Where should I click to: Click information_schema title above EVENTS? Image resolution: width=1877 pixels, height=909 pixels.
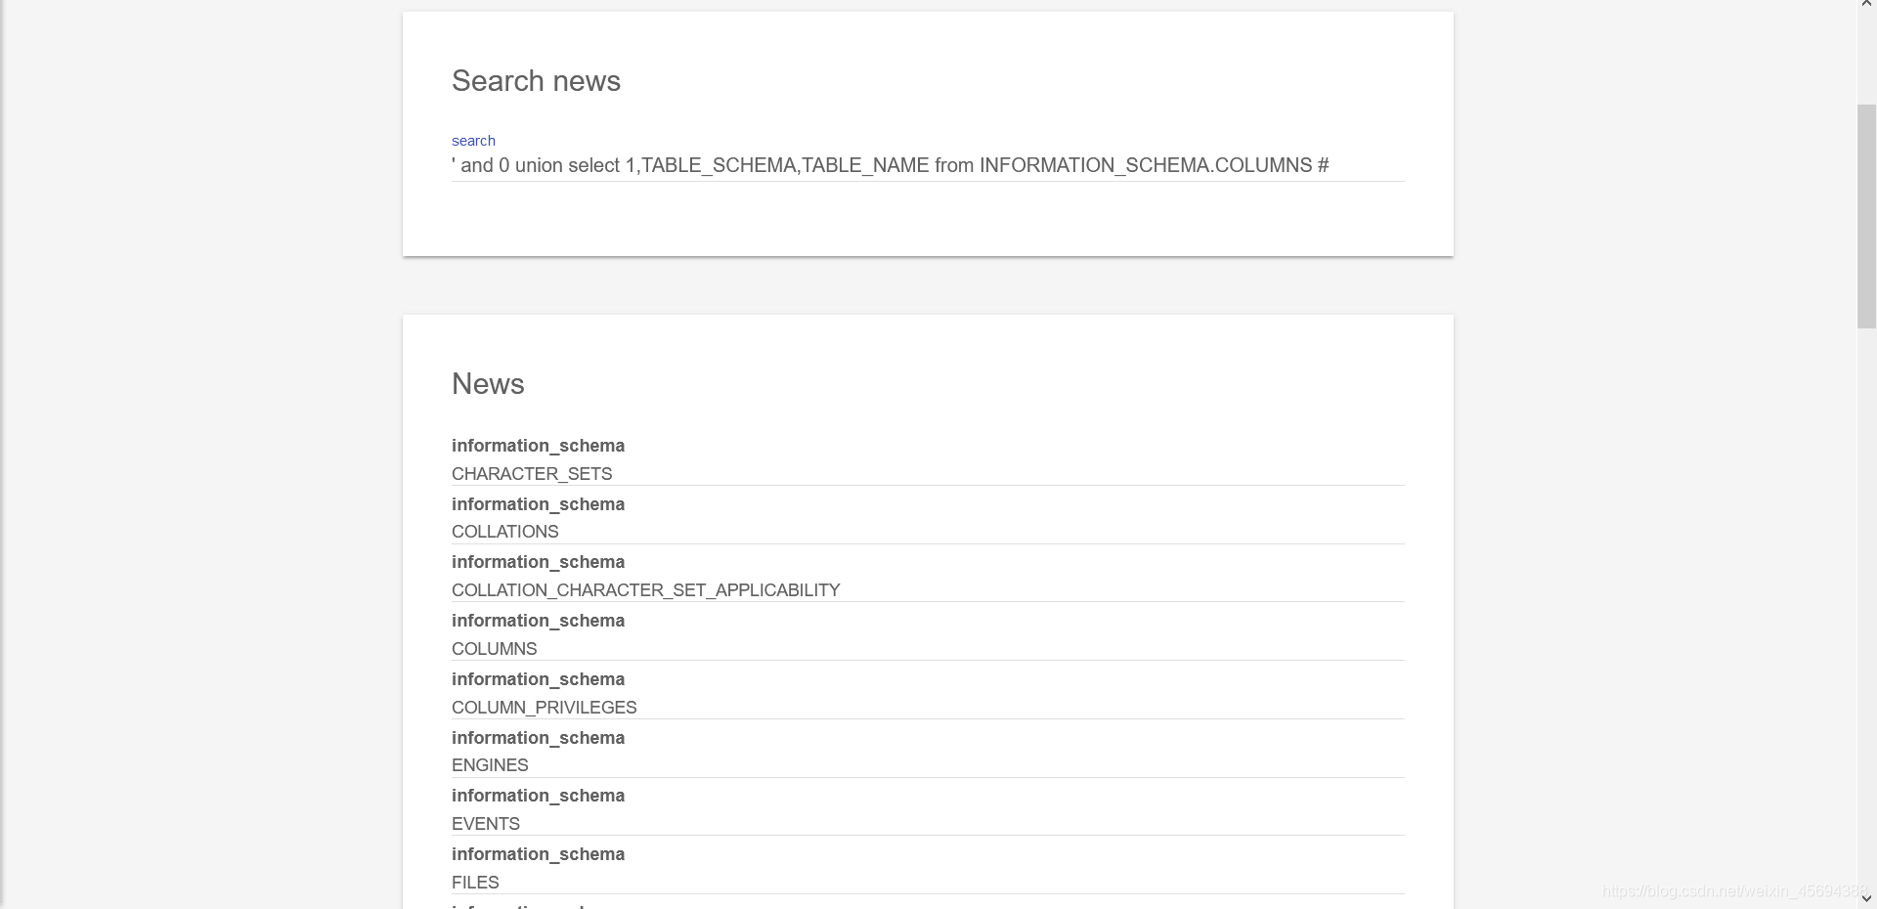(x=538, y=796)
